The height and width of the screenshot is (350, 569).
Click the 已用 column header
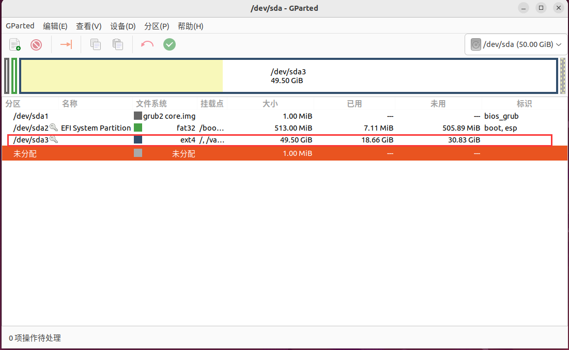354,104
